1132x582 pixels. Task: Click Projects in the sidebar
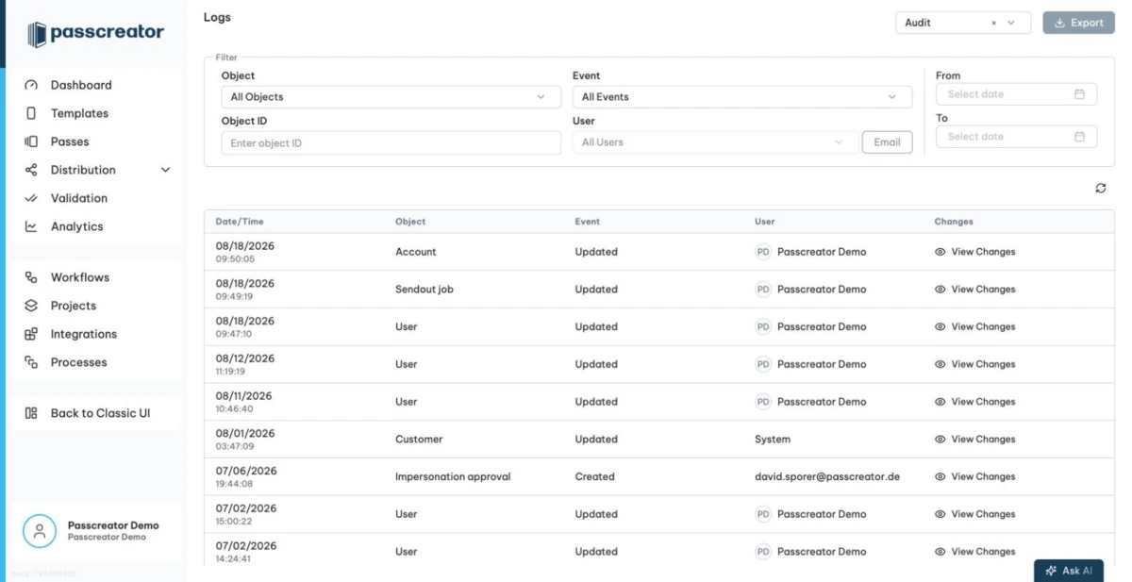[x=74, y=306]
